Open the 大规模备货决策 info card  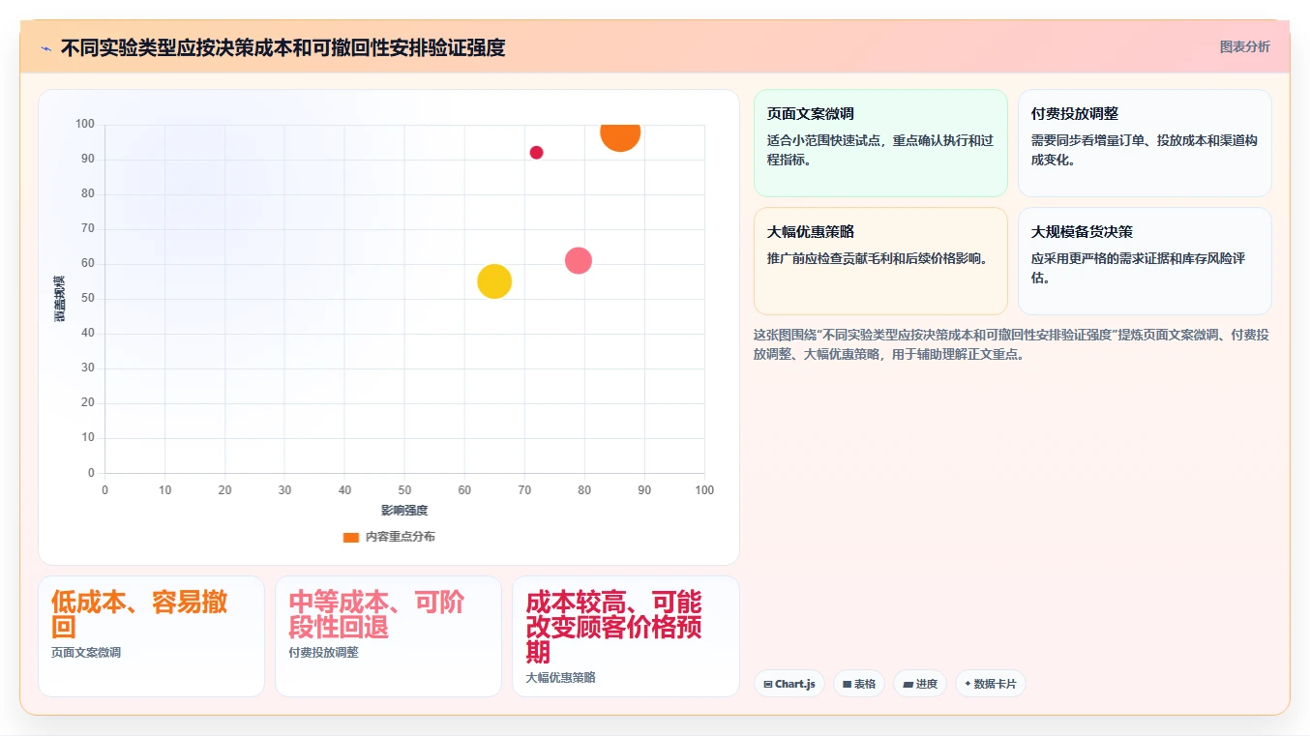[1145, 261]
